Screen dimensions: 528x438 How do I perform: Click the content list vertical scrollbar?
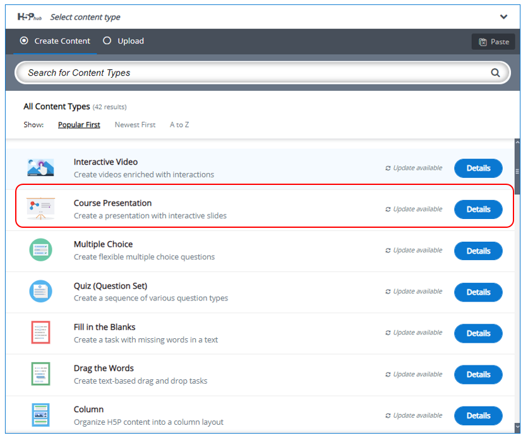(x=518, y=172)
